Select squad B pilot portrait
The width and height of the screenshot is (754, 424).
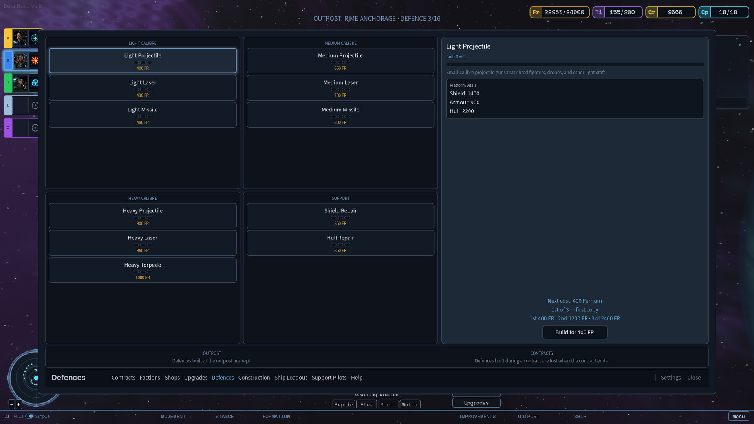[20, 61]
